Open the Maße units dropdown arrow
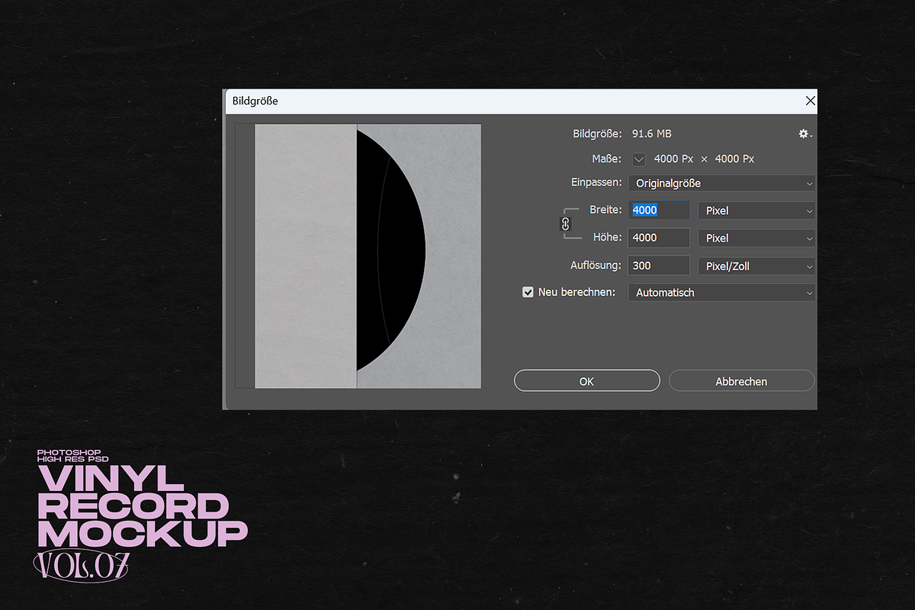915x610 pixels. coord(639,159)
